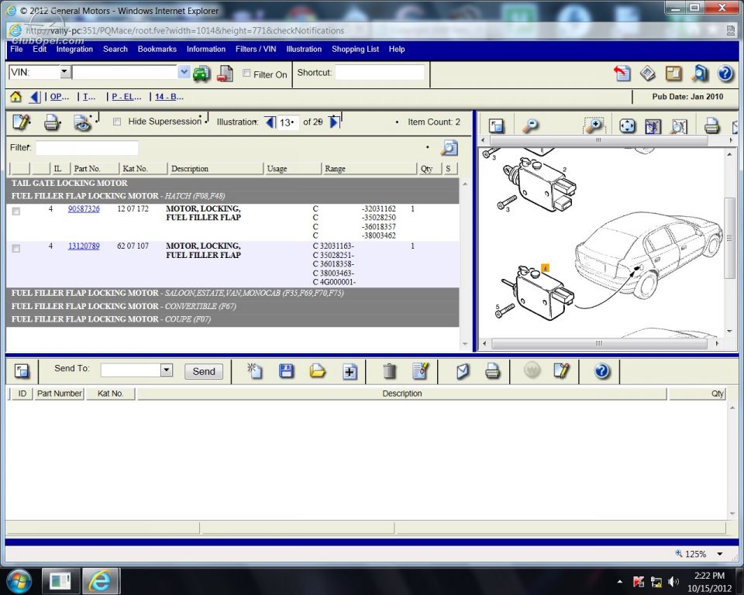The height and width of the screenshot is (595, 744).
Task: Open shopping list help icon
Action: [x=601, y=370]
